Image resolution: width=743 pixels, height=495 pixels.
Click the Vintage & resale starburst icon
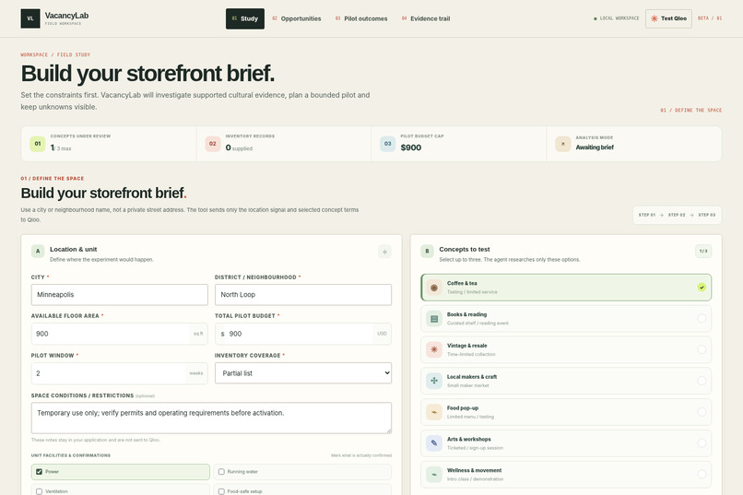click(x=434, y=349)
